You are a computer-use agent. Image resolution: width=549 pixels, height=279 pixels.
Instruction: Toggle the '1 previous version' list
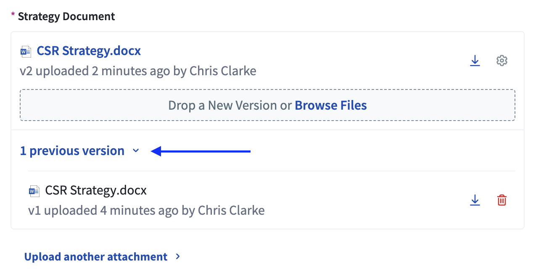(72, 151)
